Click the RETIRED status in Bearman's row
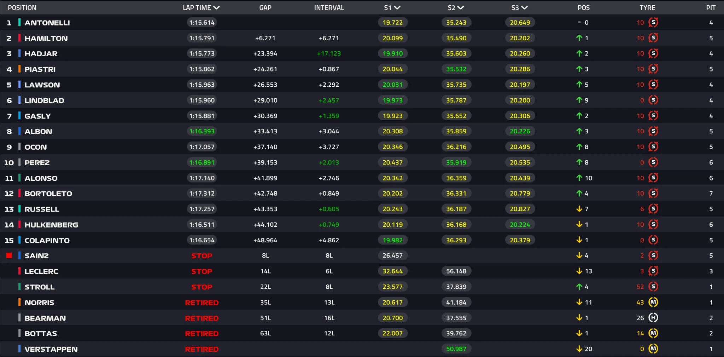The width and height of the screenshot is (724, 357). click(x=202, y=318)
